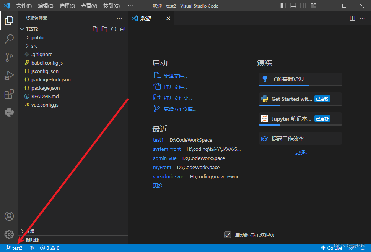Open the 提高工作效率 walkthrough
371x252 pixels.
301,138
